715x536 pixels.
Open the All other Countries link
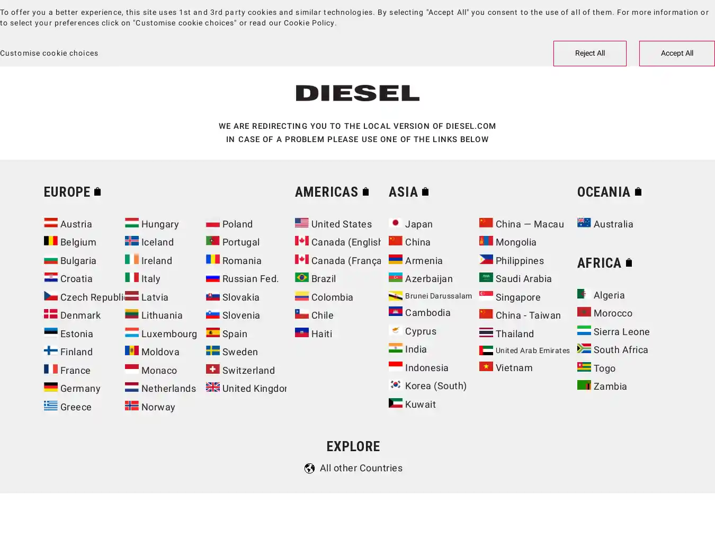(x=361, y=468)
